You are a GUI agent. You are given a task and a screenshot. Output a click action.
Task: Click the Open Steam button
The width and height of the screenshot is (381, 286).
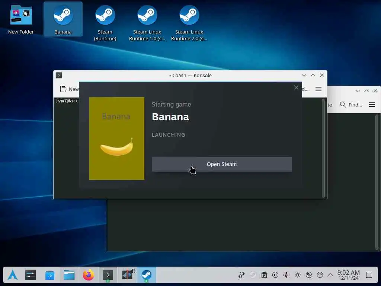click(222, 164)
